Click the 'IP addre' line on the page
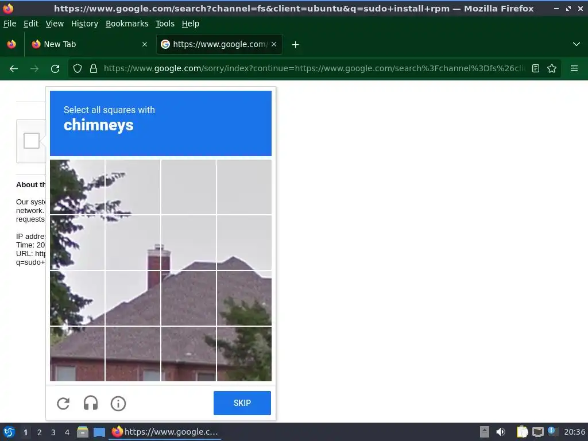 (31, 236)
